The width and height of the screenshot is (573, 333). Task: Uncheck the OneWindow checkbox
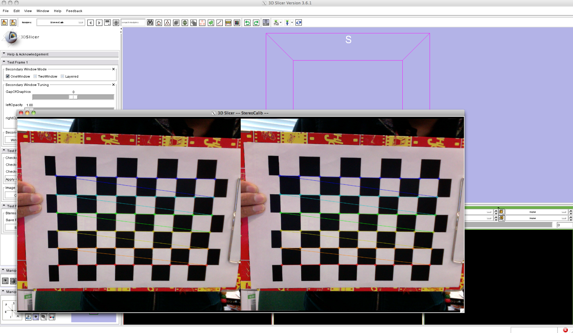click(x=8, y=77)
